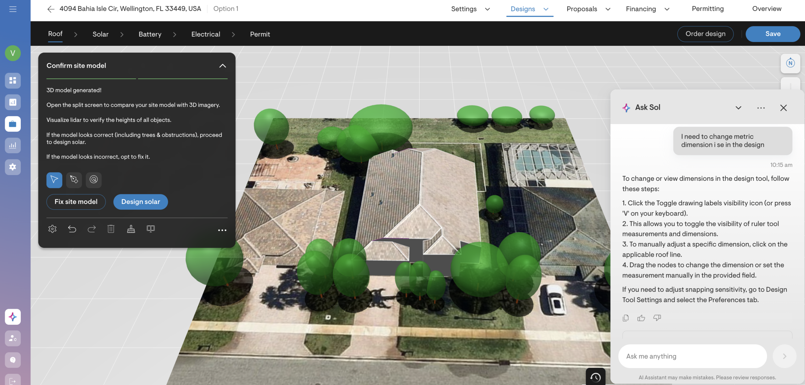Give thumbs down to Sol response
The height and width of the screenshot is (385, 805).
pos(657,318)
